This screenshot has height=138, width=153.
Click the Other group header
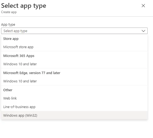[x=8, y=90]
